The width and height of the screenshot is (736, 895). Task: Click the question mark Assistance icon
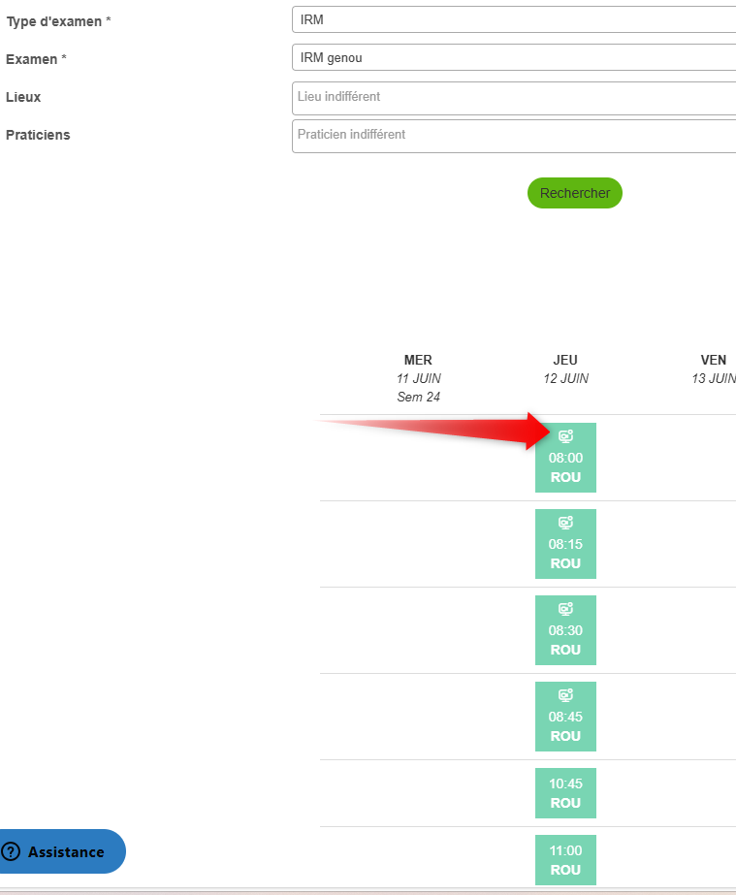(11, 851)
